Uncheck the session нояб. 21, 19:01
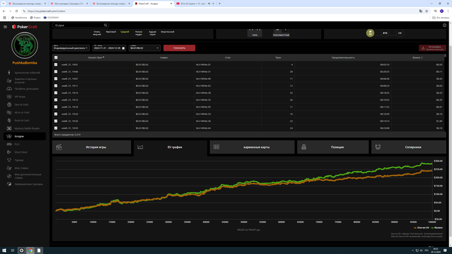The image size is (452, 254). coord(56,64)
